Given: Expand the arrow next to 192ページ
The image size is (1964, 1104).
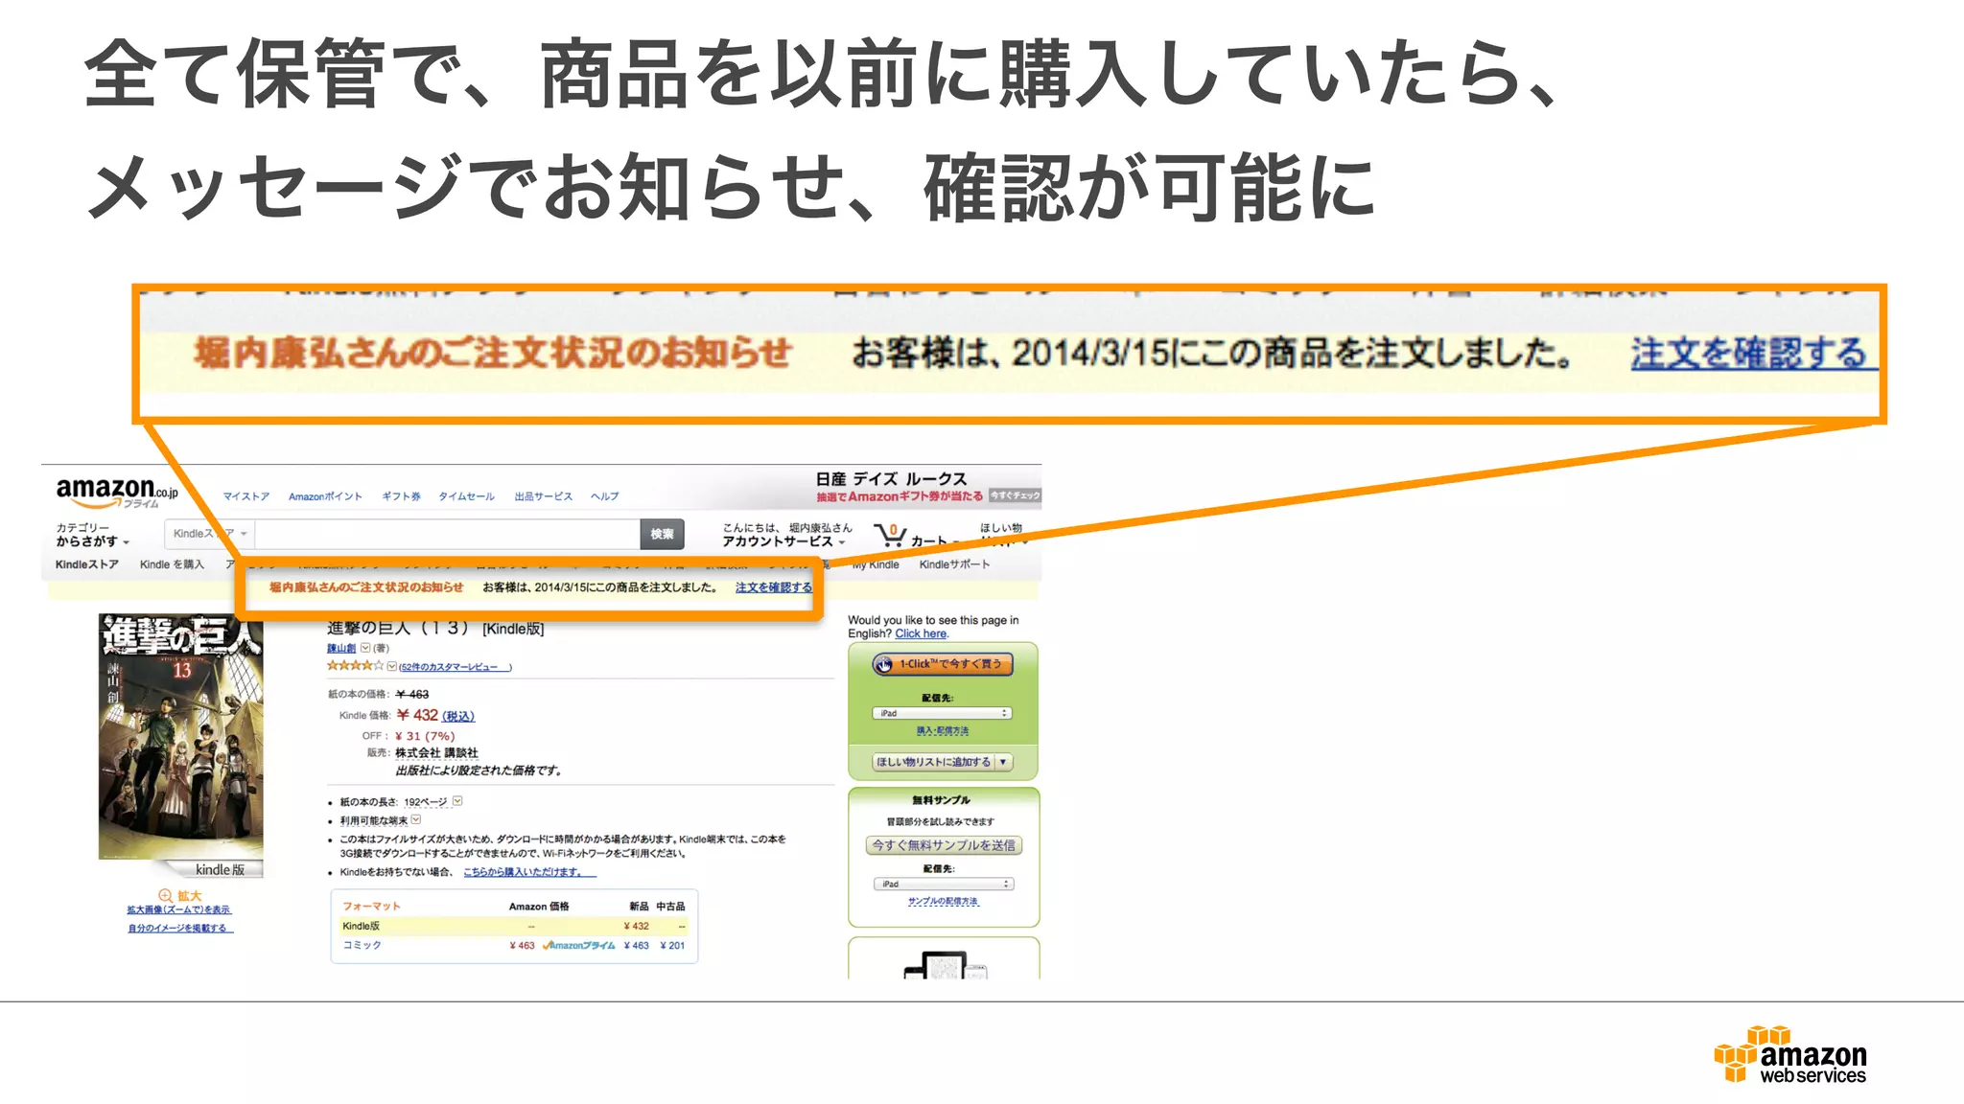Looking at the screenshot, I should (x=457, y=801).
